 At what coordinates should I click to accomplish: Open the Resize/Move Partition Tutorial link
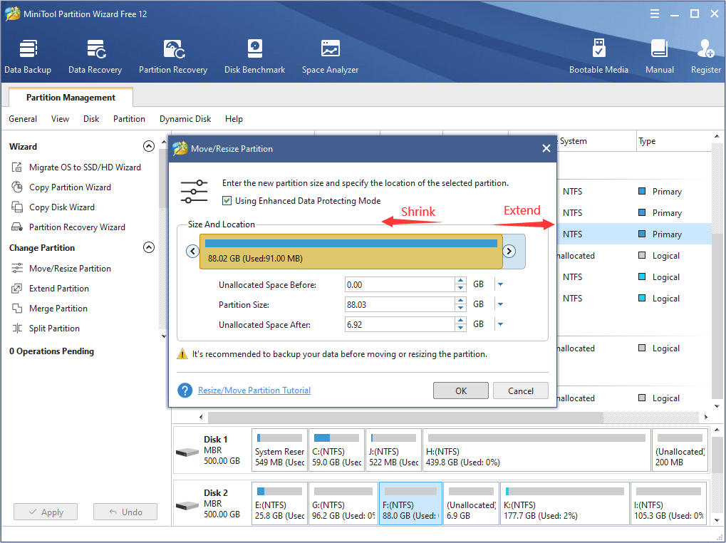pyautogui.click(x=254, y=391)
